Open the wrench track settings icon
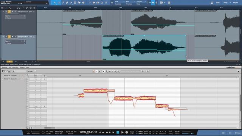This screenshot has width=242, height=136. pos(10,8)
